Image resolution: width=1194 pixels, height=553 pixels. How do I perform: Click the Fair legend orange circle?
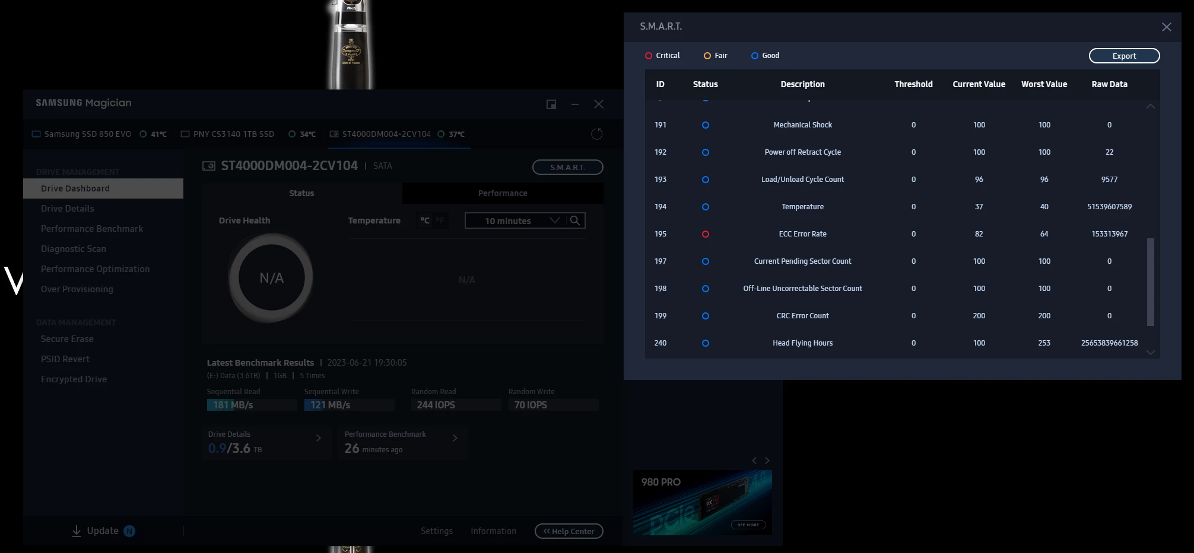point(707,56)
